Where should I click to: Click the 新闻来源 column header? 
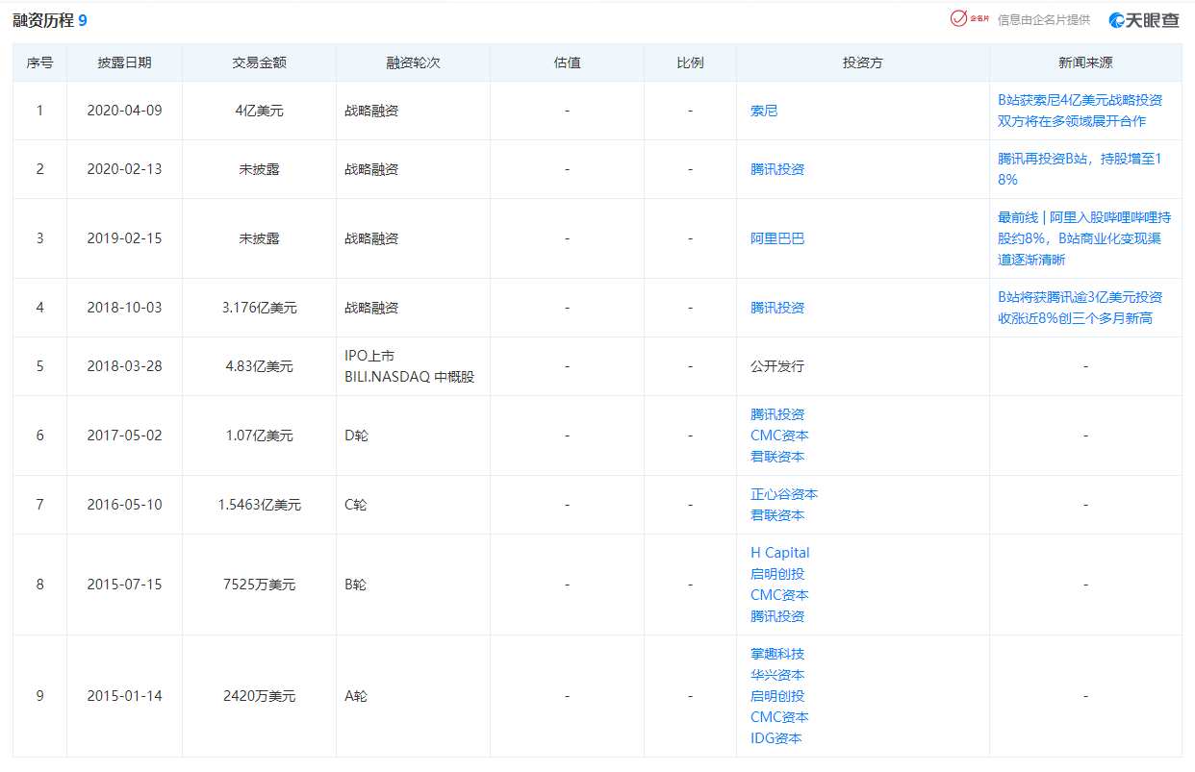point(1085,62)
